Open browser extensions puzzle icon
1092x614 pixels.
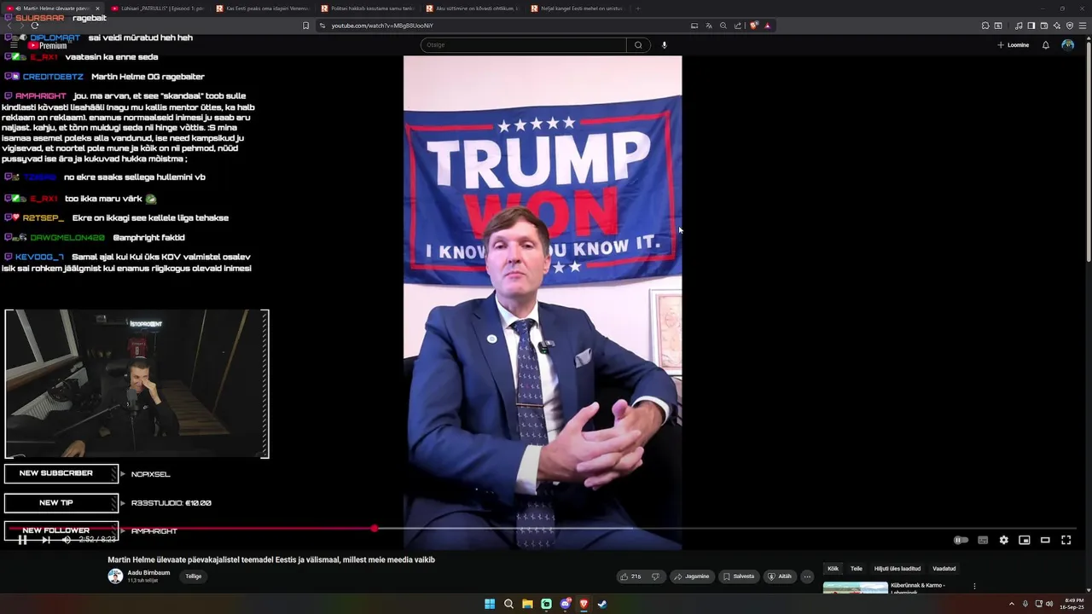985,26
